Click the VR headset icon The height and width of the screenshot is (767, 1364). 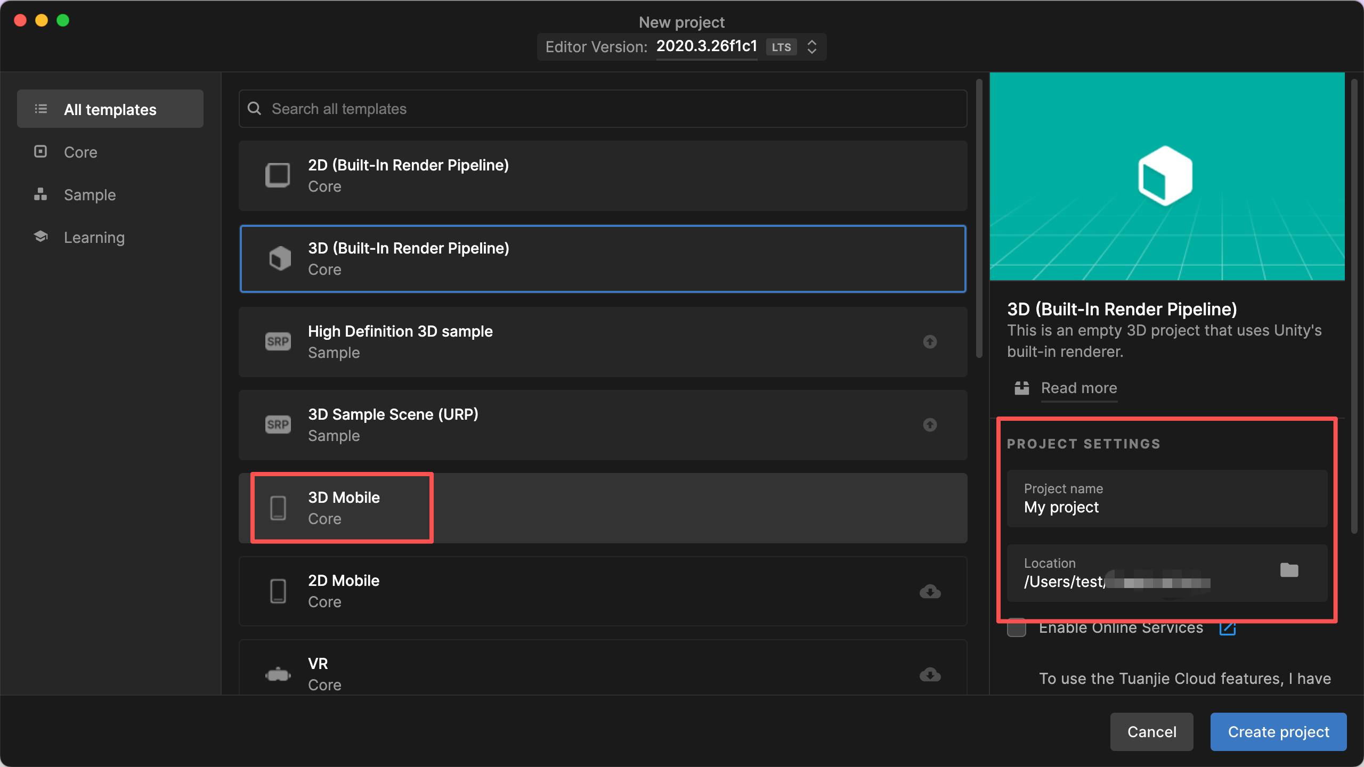[x=278, y=675]
